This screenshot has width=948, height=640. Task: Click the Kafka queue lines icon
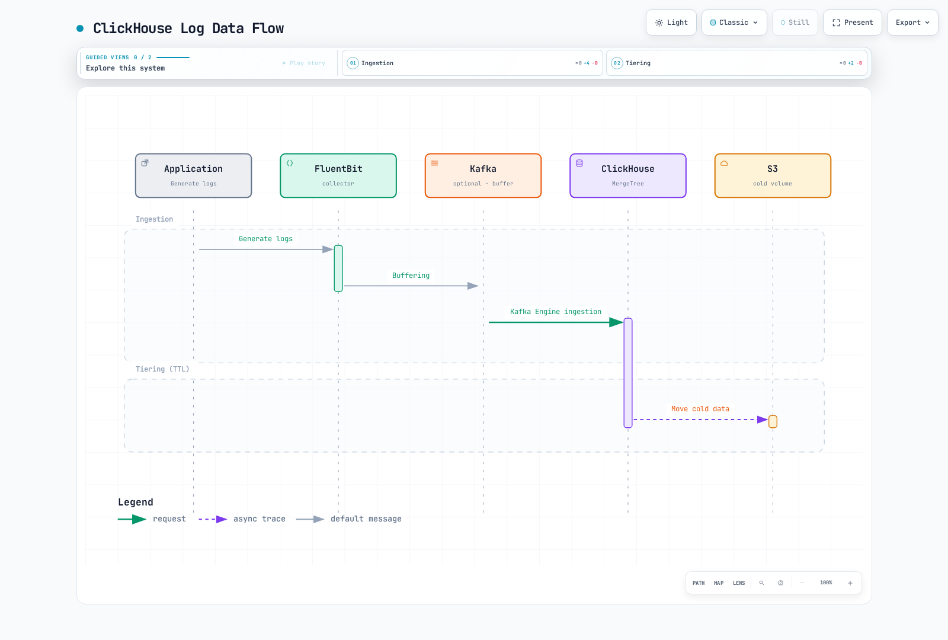[x=434, y=163]
